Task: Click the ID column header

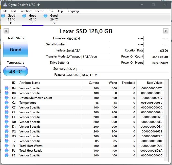Action: [14, 83]
